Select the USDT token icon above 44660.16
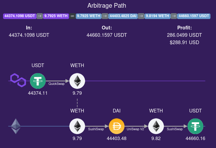The height and width of the screenshot is (148, 216). pyautogui.click(x=195, y=126)
